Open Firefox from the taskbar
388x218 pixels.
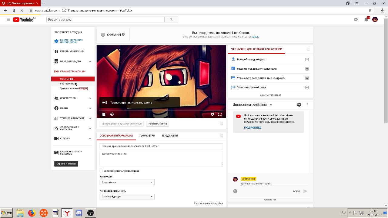coord(32,213)
